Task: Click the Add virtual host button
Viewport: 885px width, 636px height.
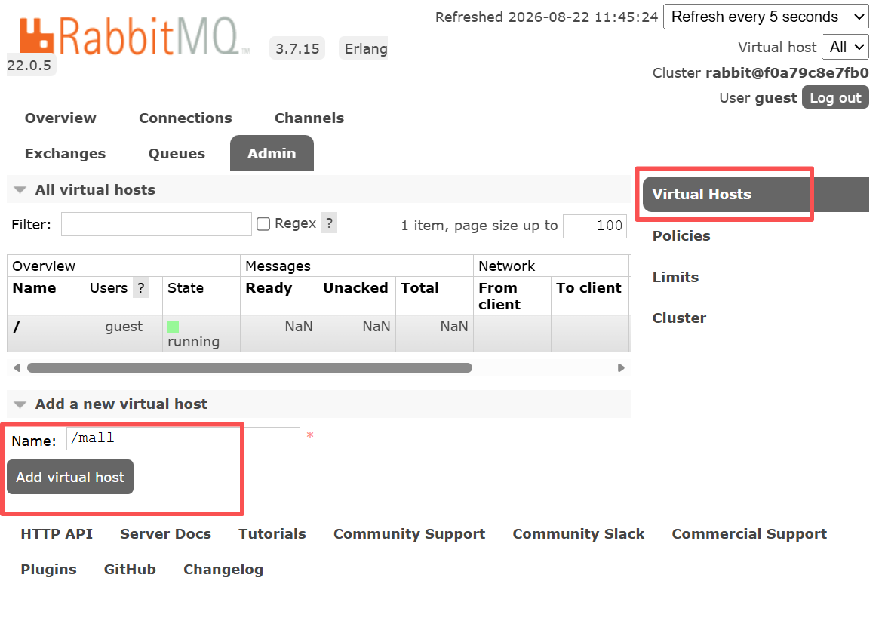Action: tap(70, 477)
